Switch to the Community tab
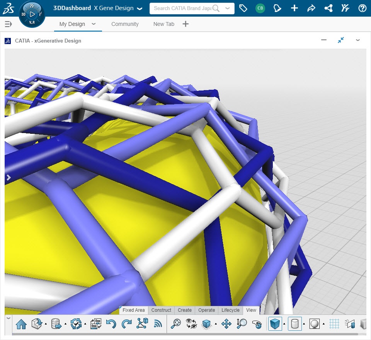Image resolution: width=371 pixels, height=340 pixels. pyautogui.click(x=125, y=24)
